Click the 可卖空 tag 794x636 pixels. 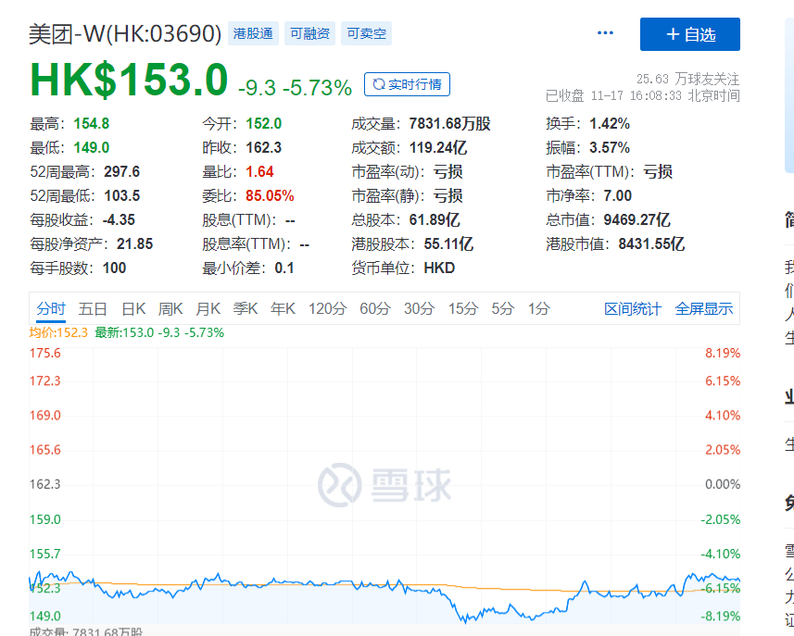(366, 34)
